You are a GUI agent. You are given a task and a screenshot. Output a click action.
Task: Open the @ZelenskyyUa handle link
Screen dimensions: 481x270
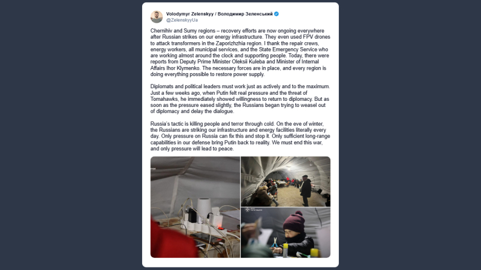[x=182, y=20]
